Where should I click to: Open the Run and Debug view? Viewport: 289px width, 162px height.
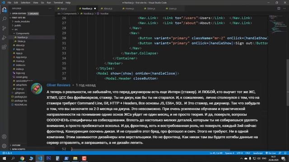point(4,38)
